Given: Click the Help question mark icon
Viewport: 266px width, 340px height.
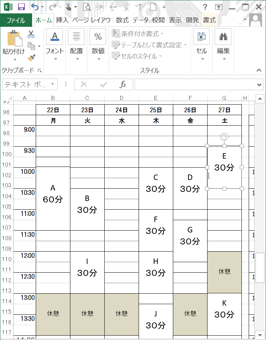Looking at the screenshot, I should click(205, 7).
